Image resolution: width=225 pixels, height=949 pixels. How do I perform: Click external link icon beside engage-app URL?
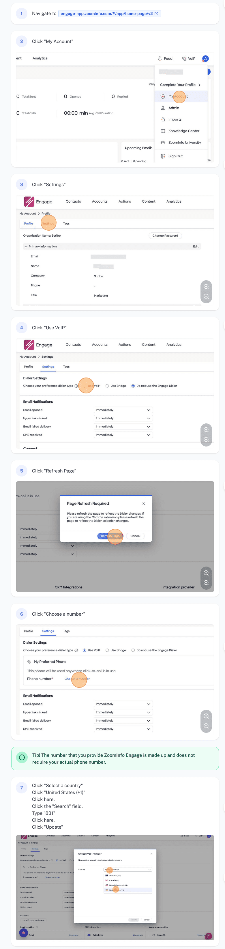[x=156, y=14]
